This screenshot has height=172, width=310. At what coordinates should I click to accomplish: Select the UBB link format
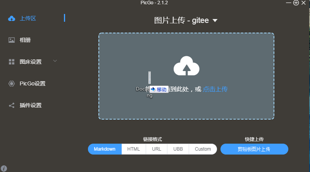[x=178, y=149]
